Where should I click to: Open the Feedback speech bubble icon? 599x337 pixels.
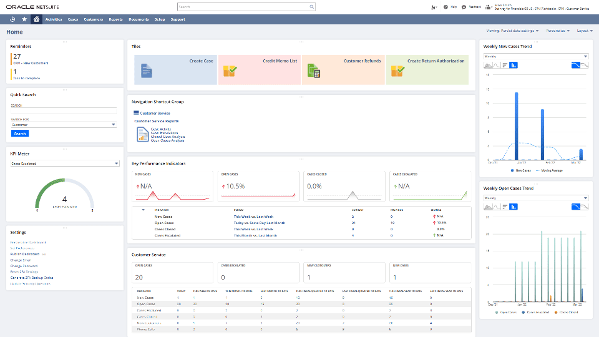464,7
